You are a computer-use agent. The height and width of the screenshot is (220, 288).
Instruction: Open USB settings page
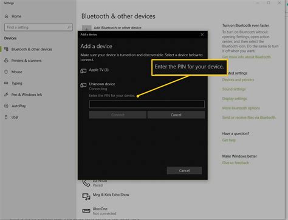click(15, 117)
